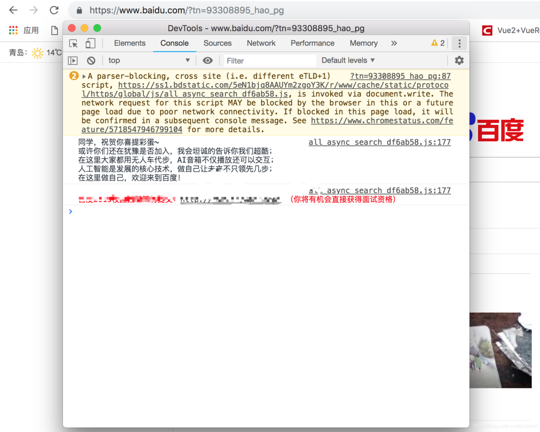Screen dimensions: 540x432
Task: Open the DevTools three-dot customize menu
Action: point(459,43)
